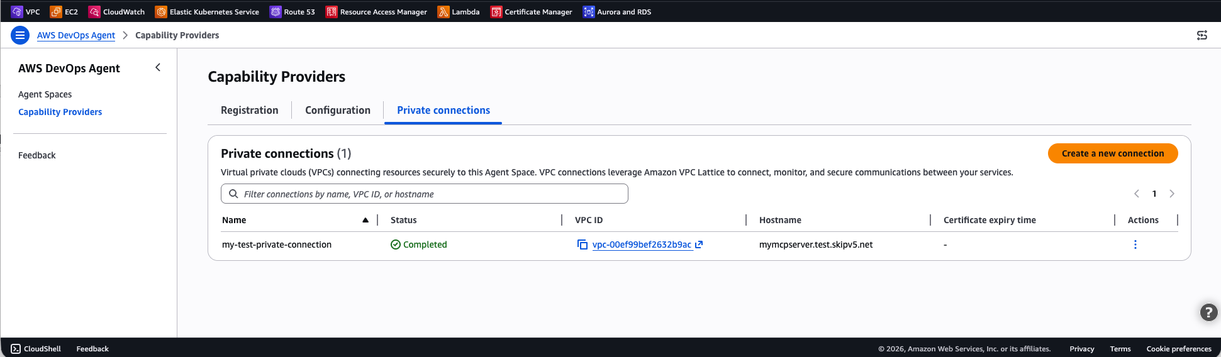
Task: Go to next page of connections
Action: click(1171, 194)
